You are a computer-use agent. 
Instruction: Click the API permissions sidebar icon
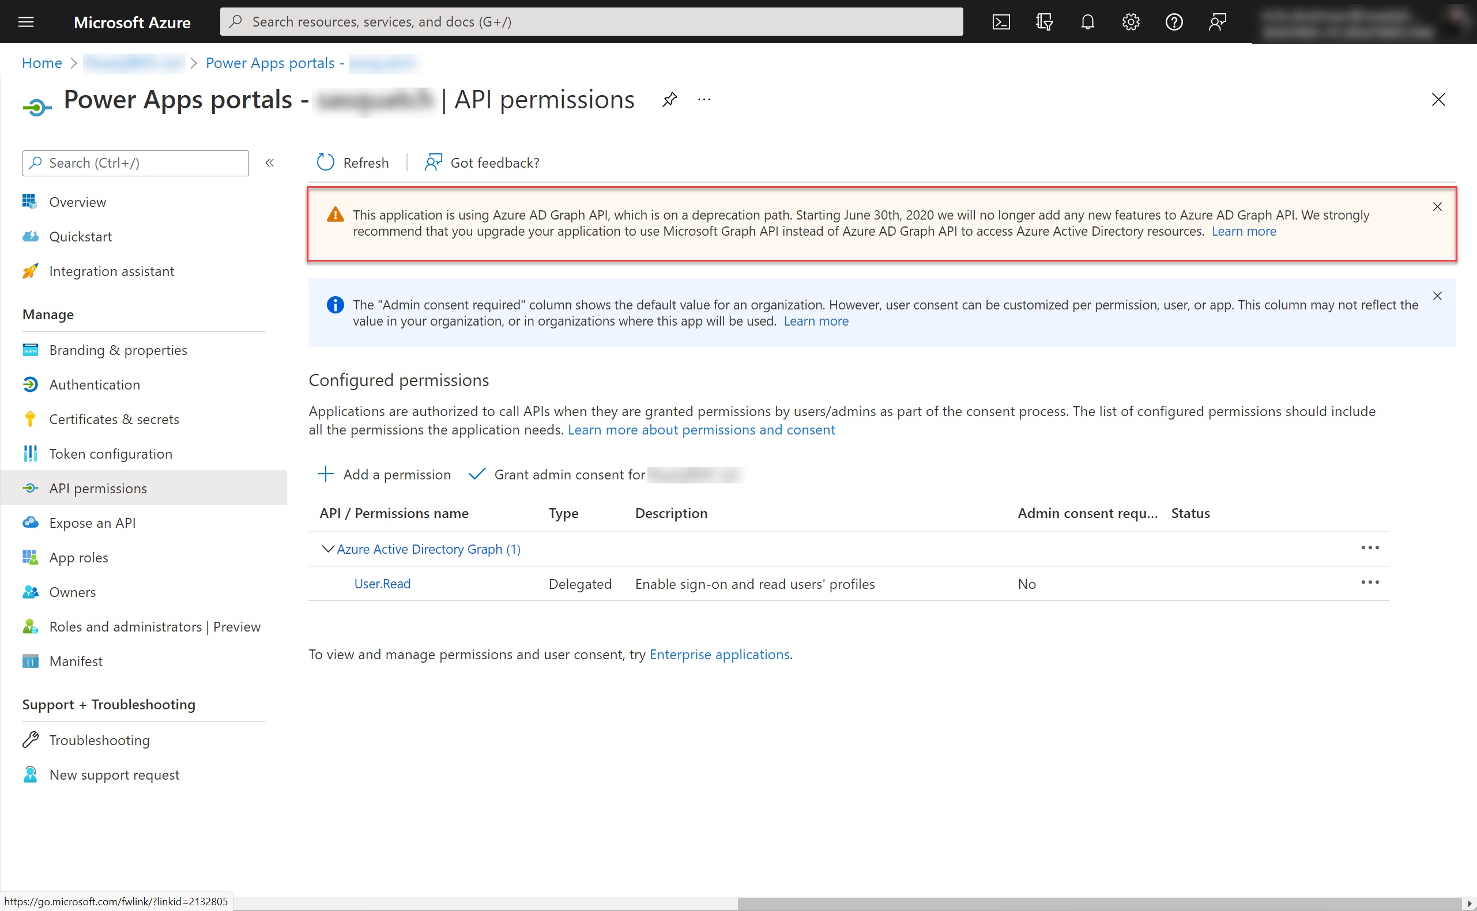[29, 487]
